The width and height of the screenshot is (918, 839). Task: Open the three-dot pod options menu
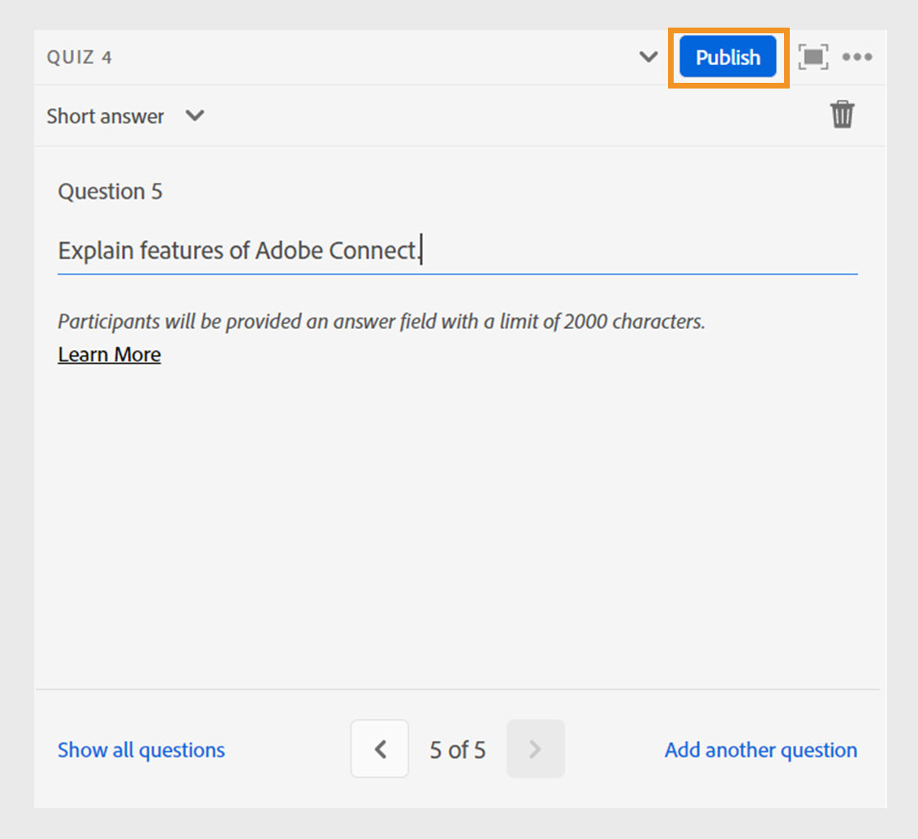(x=857, y=57)
